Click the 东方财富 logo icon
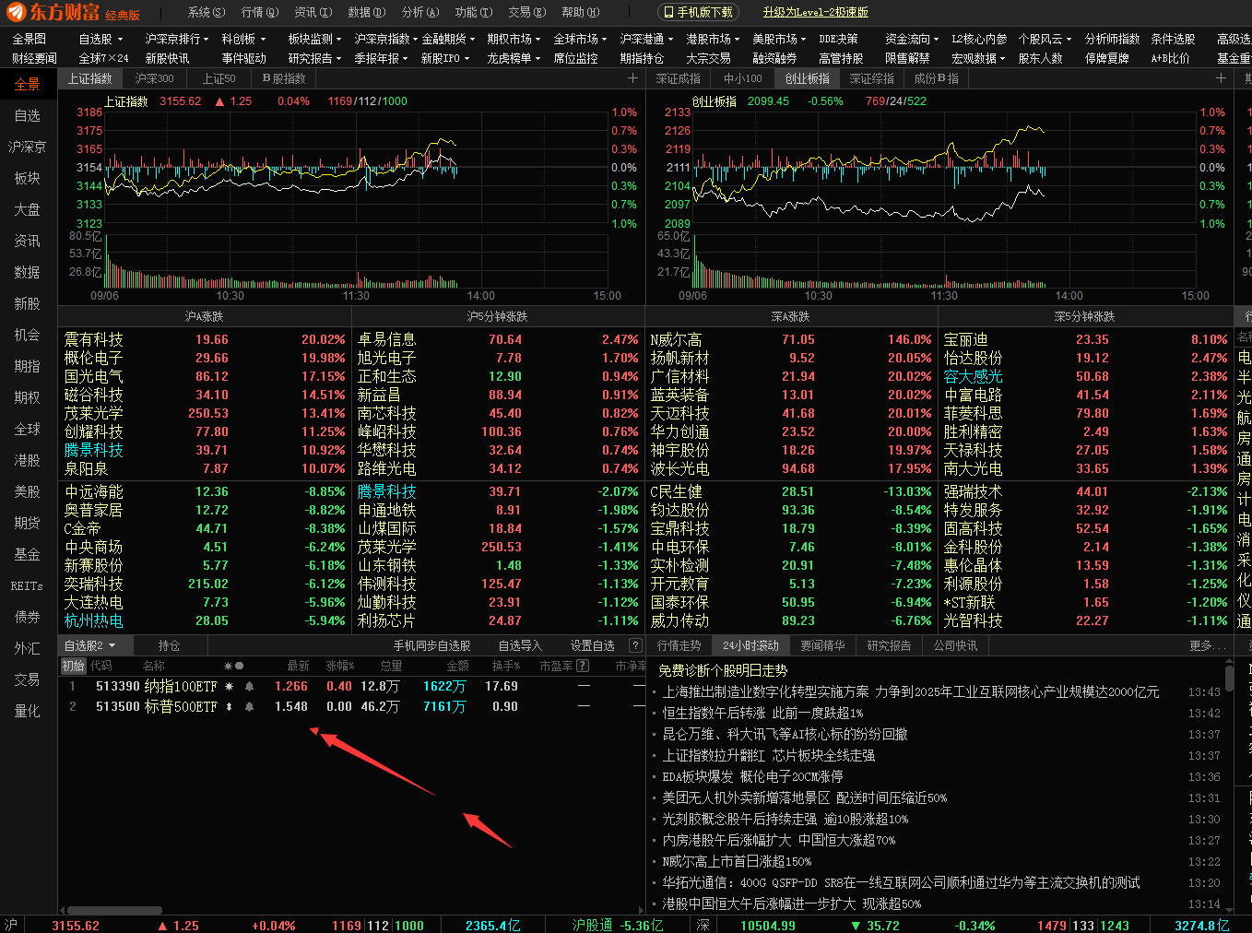The image size is (1252, 933). (x=17, y=12)
